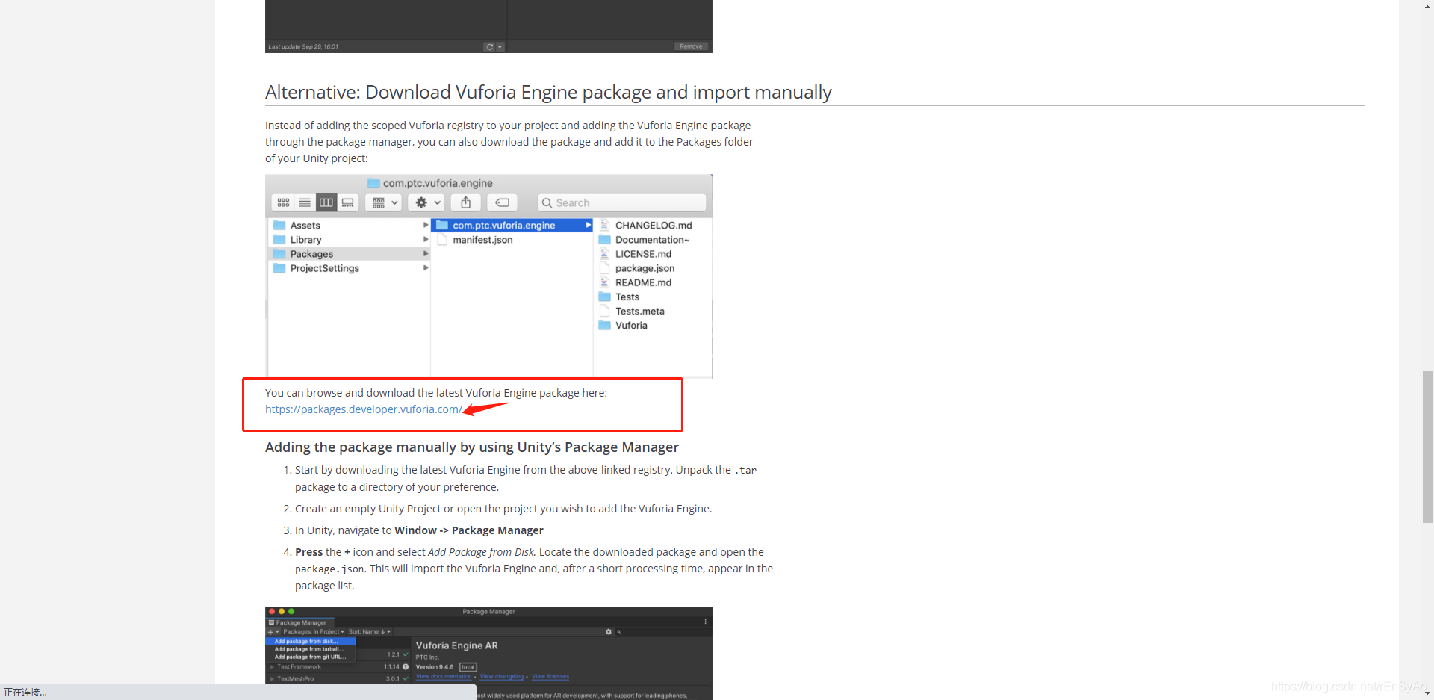Expand TextMeshPro package row
This screenshot has height=700, width=1434.
pyautogui.click(x=272, y=678)
